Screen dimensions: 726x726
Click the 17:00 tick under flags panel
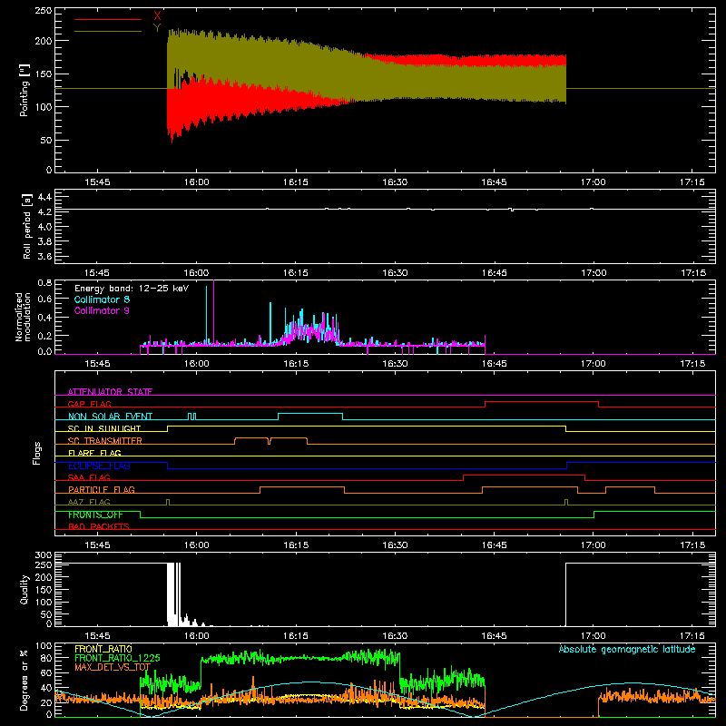click(x=594, y=545)
